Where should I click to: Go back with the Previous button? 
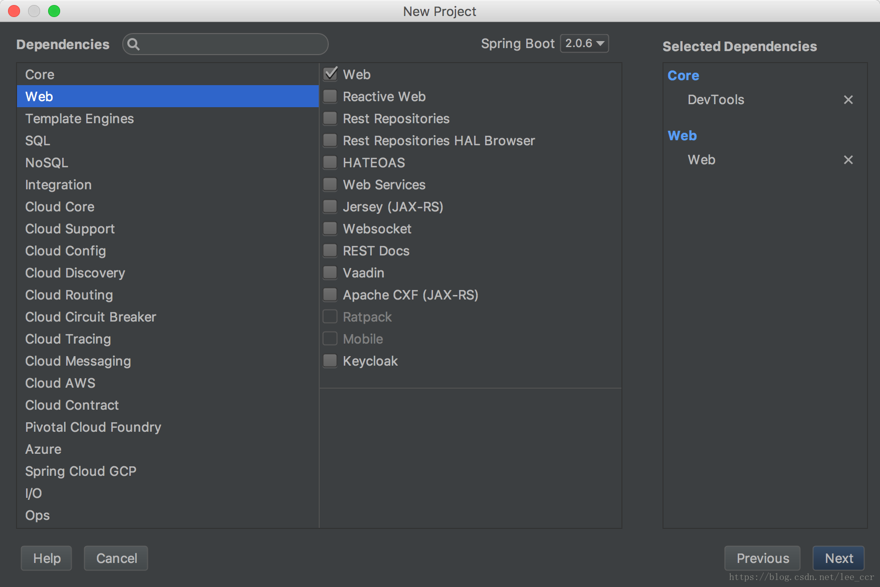point(762,558)
